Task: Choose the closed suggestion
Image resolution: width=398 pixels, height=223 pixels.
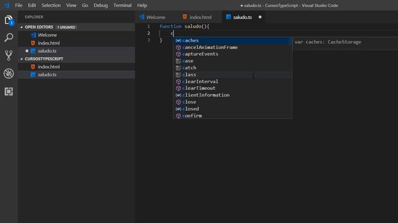Action: (233, 109)
